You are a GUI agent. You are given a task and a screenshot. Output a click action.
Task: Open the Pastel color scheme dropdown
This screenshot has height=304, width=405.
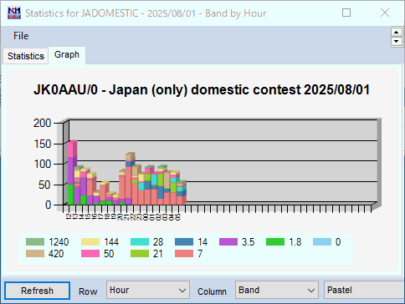click(364, 290)
